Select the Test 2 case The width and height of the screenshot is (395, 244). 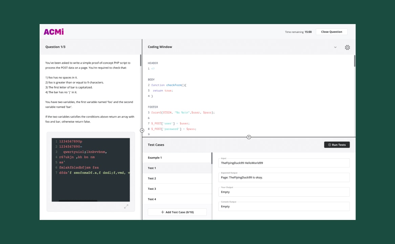pyautogui.click(x=177, y=178)
